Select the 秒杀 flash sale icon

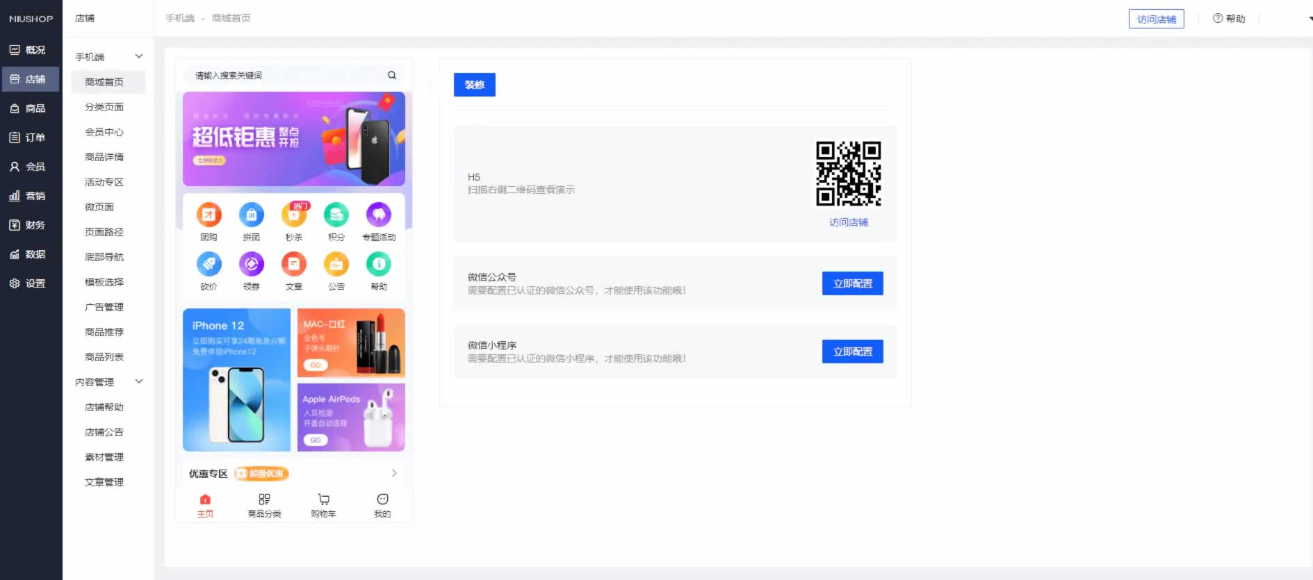point(294,215)
